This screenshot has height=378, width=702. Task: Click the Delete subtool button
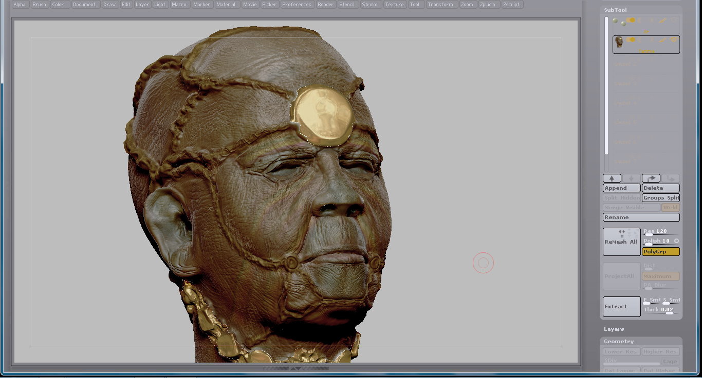click(x=661, y=188)
